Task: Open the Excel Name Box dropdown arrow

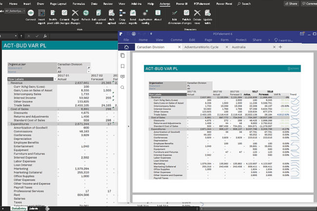Action: pyautogui.click(x=16, y=36)
